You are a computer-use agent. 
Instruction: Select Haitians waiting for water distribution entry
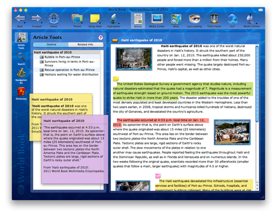click(66, 75)
